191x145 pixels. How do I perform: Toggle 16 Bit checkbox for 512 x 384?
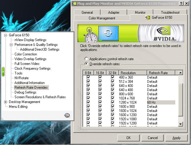point(100,81)
